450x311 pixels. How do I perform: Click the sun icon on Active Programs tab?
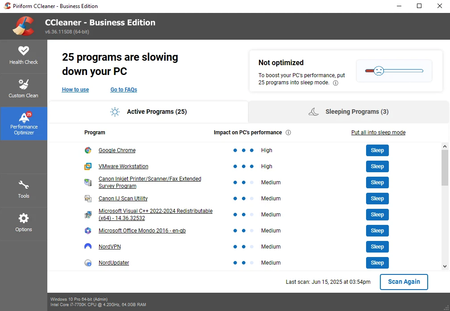pos(115,112)
